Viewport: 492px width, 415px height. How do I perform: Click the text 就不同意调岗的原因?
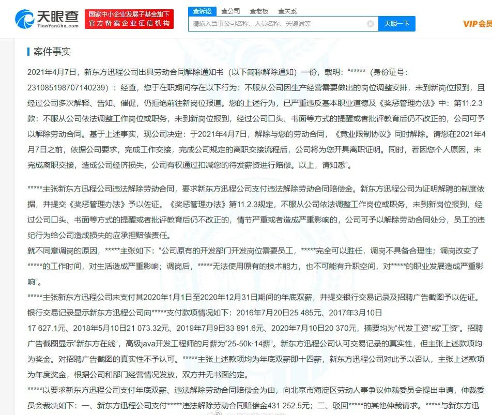[62, 251]
